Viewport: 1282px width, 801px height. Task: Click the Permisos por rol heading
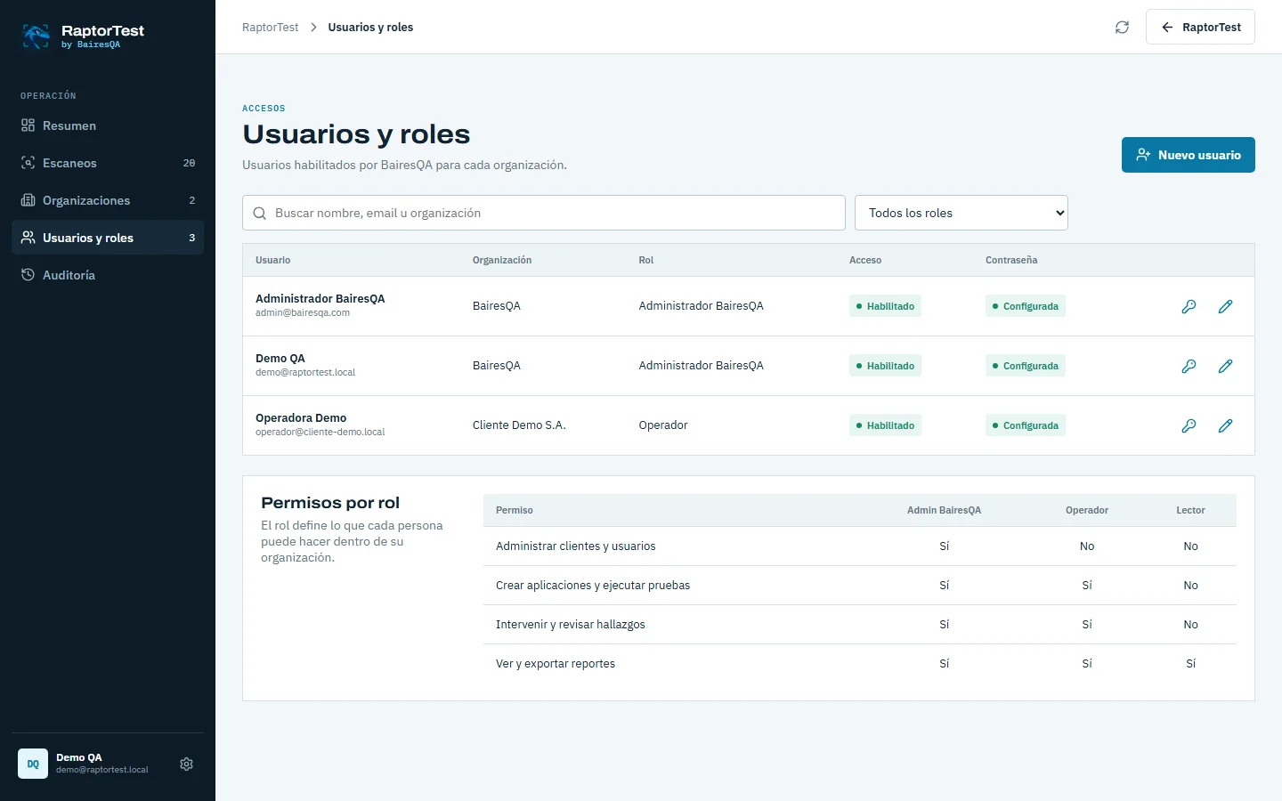coord(330,503)
